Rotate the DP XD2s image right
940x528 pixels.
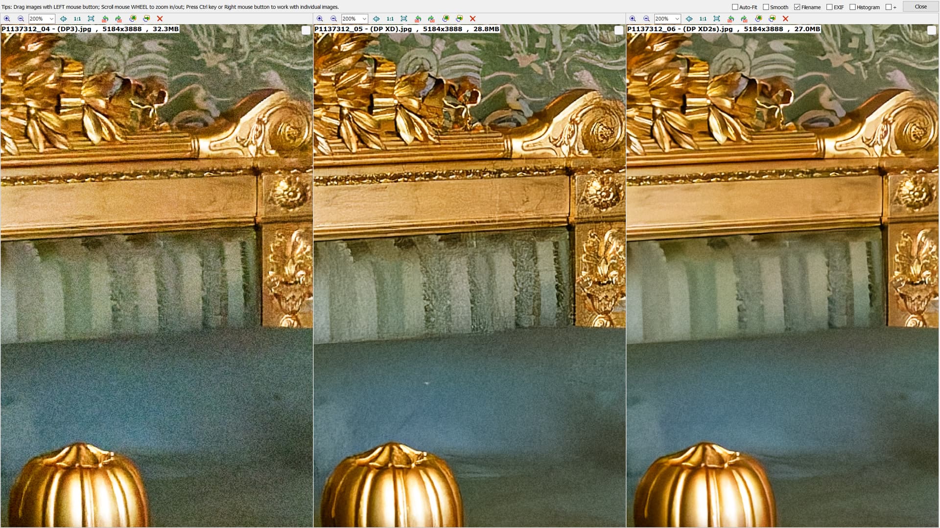[744, 19]
